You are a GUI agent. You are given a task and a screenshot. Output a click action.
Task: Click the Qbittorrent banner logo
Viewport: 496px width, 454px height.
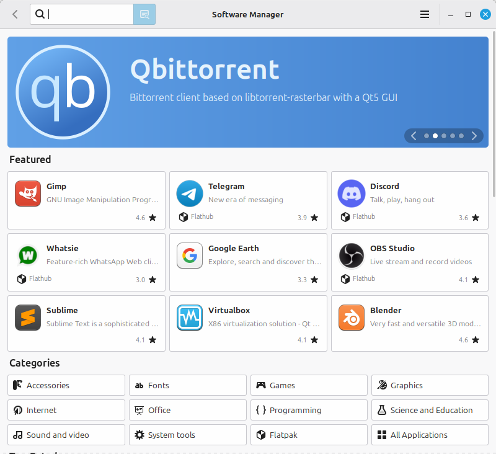point(63,92)
